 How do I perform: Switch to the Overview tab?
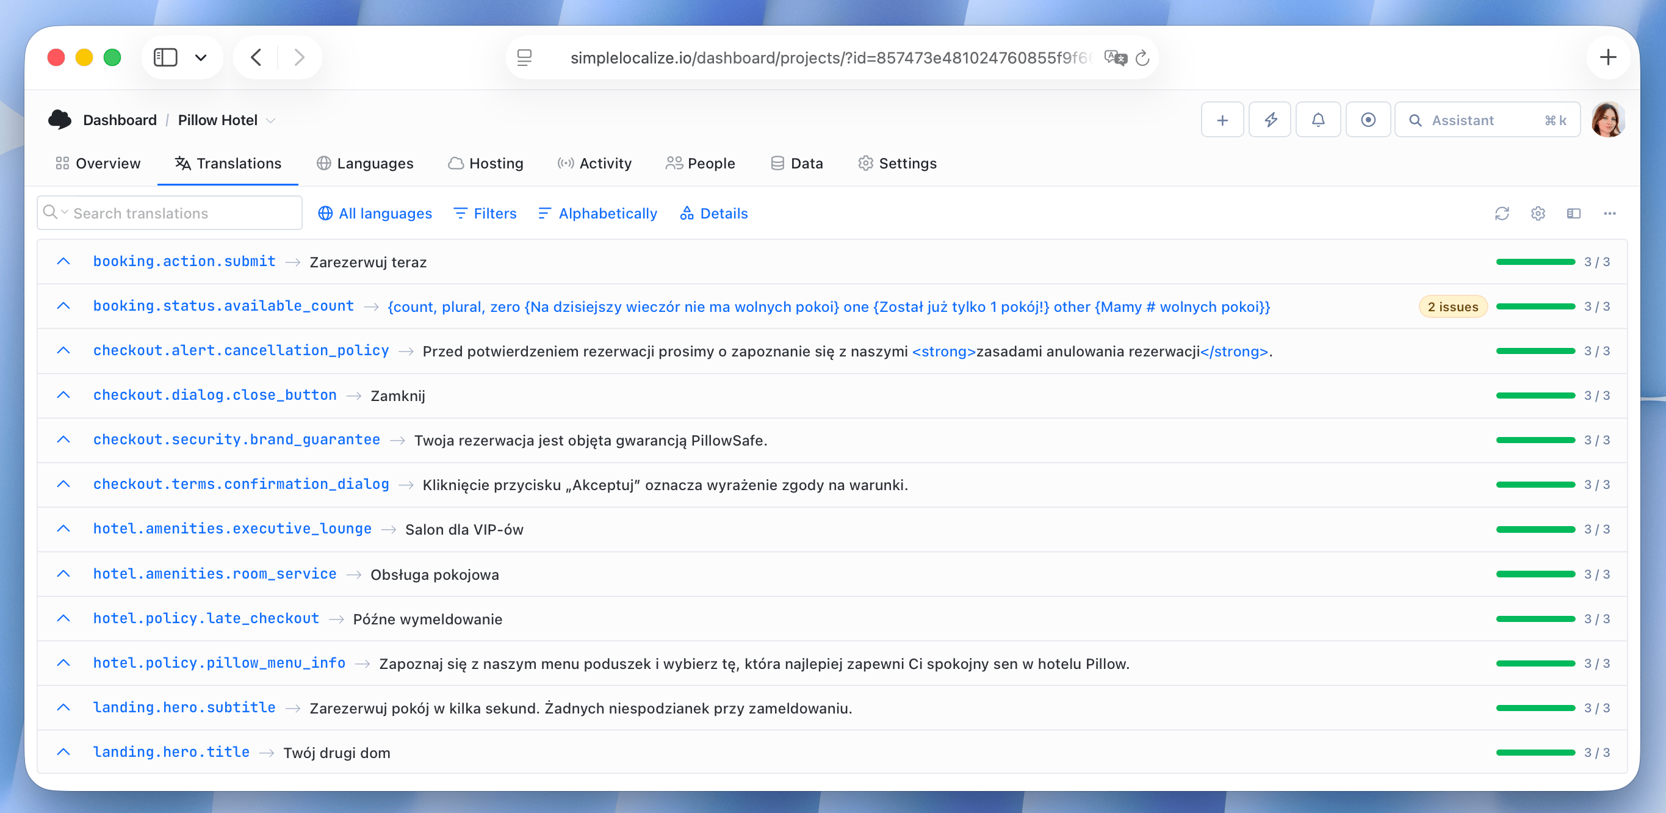98,164
